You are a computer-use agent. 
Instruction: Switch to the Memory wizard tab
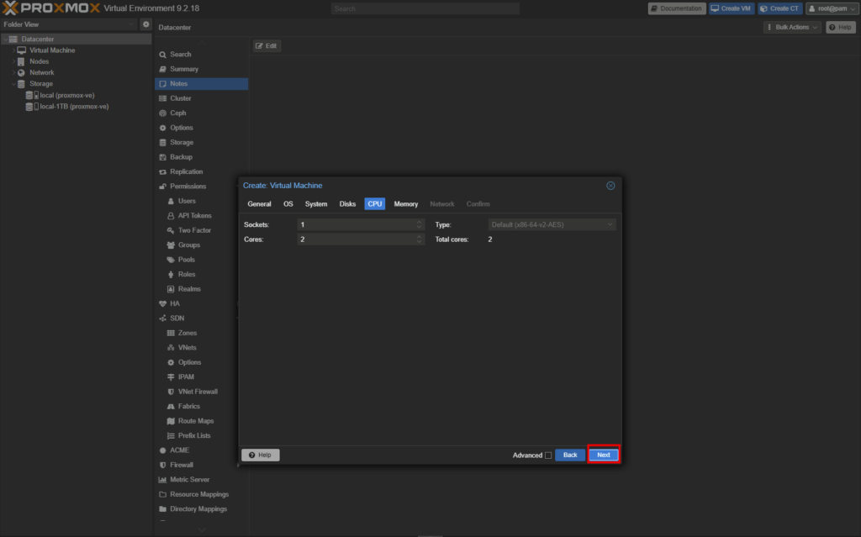tap(406, 203)
